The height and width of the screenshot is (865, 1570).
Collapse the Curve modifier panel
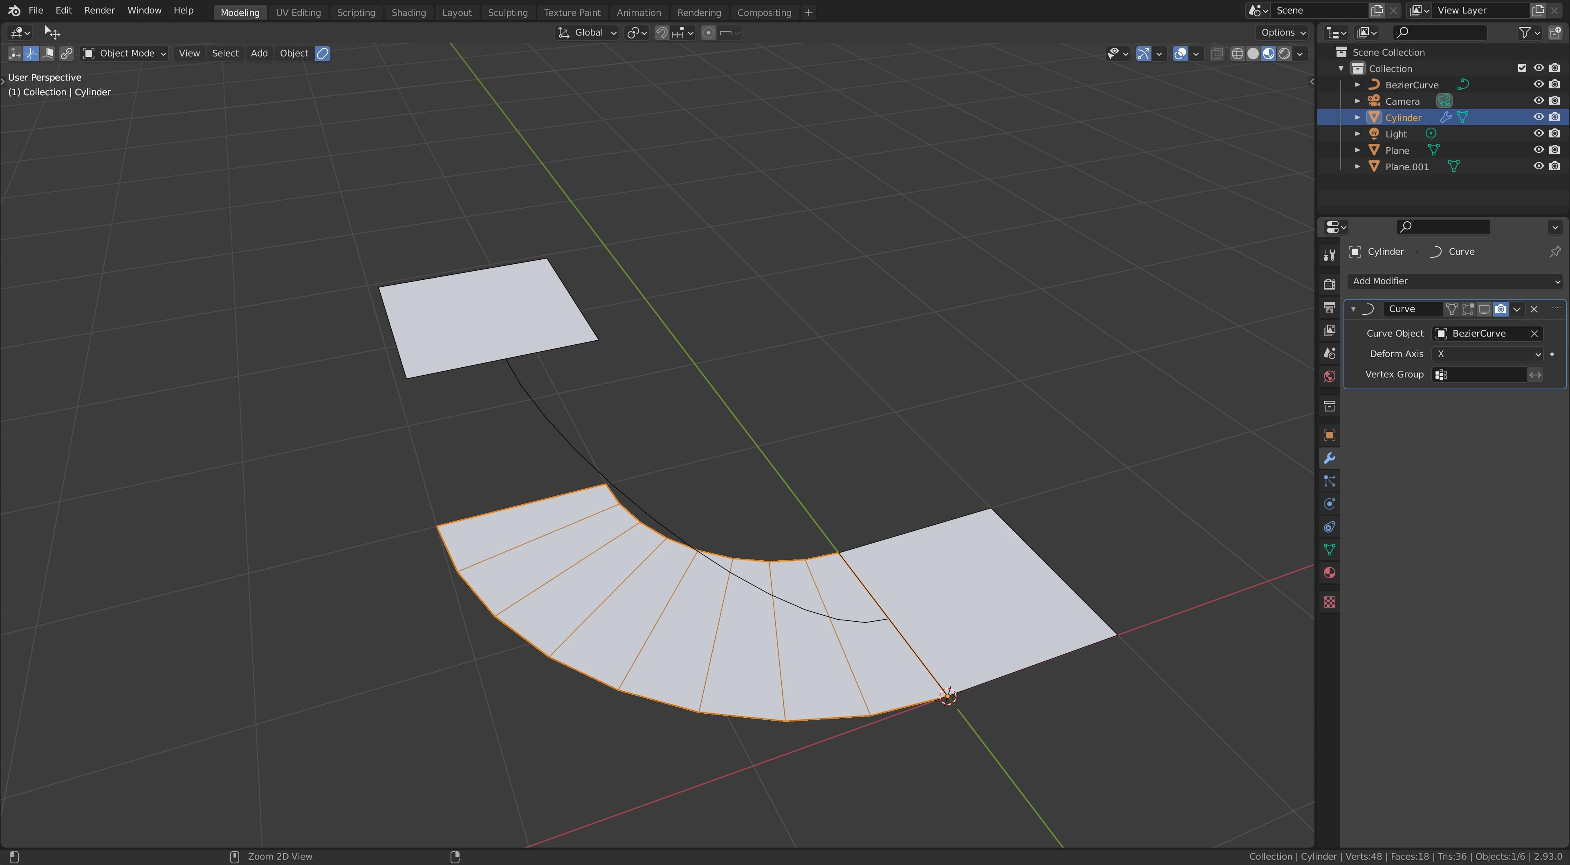click(x=1354, y=309)
